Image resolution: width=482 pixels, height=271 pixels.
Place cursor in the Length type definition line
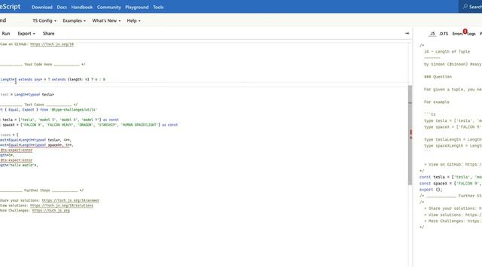[53, 79]
